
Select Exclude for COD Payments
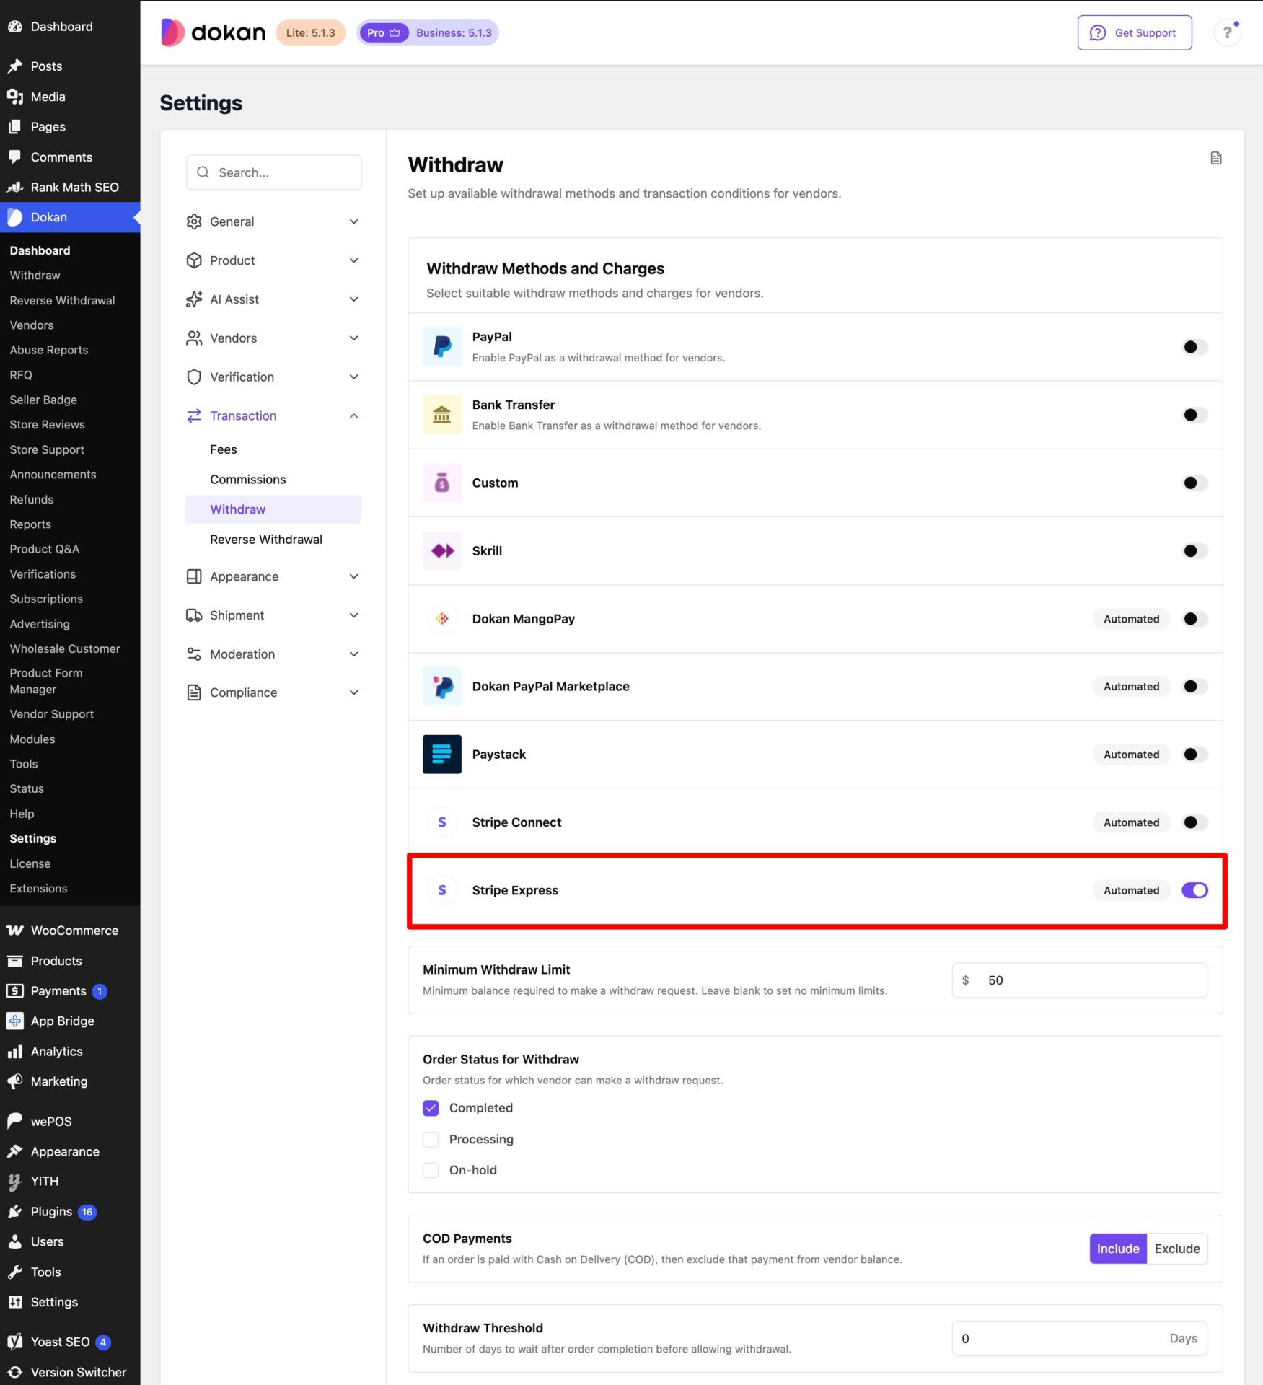(1176, 1249)
